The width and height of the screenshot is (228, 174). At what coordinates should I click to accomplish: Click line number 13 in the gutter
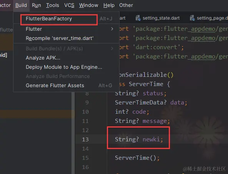coord(85,139)
